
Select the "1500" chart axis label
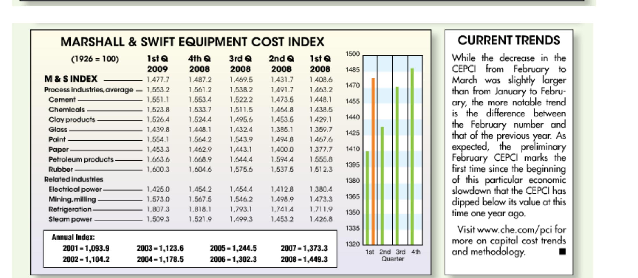[x=353, y=54]
